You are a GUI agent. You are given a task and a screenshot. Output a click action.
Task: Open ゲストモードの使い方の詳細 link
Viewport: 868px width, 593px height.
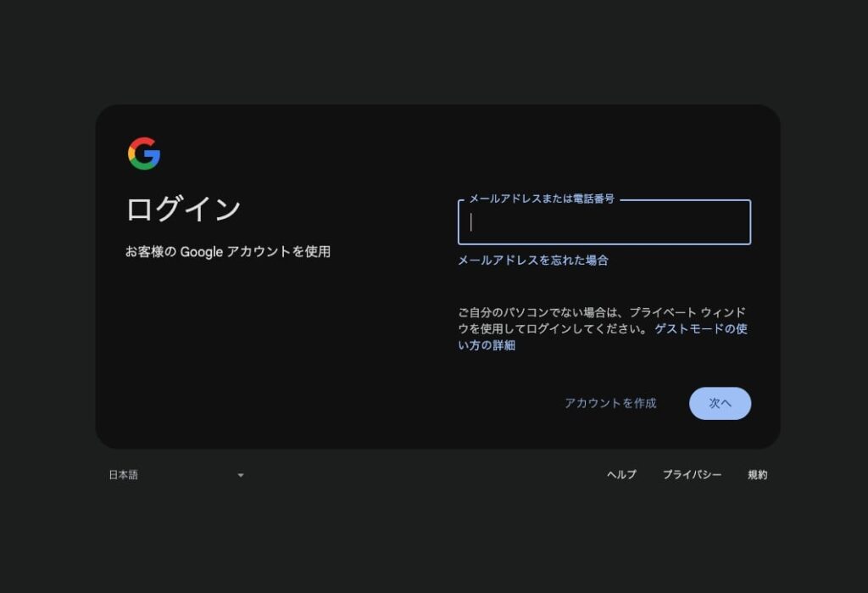[x=701, y=328]
